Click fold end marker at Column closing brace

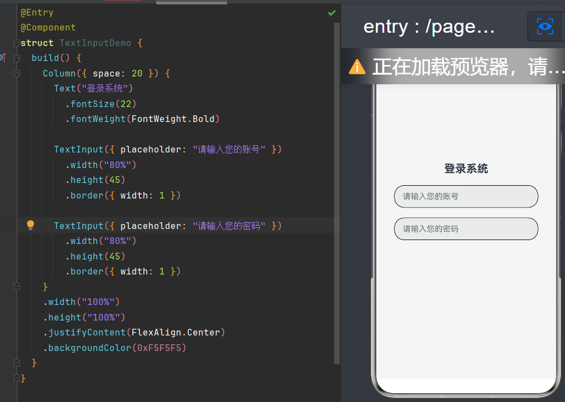(x=17, y=287)
